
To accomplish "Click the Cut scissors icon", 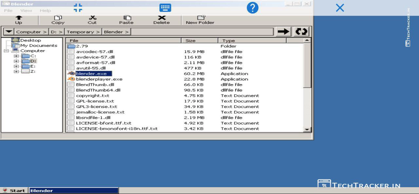I will (92, 18).
